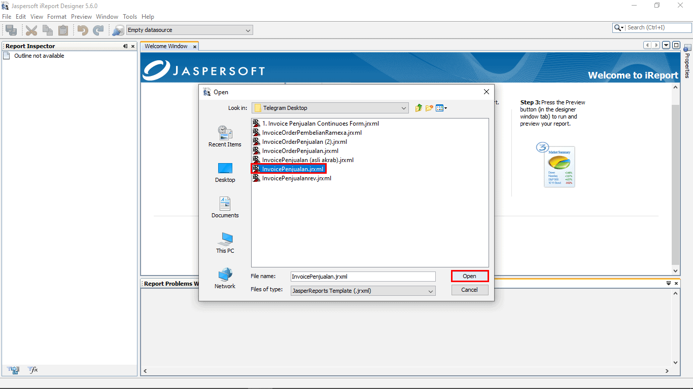This screenshot has width=693, height=389.
Task: Select InvoiceOrderPembelianRamexa.jrxml file
Action: pos(307,133)
